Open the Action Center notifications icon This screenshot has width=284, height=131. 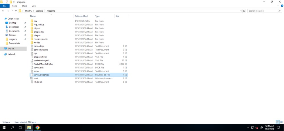[278, 128]
